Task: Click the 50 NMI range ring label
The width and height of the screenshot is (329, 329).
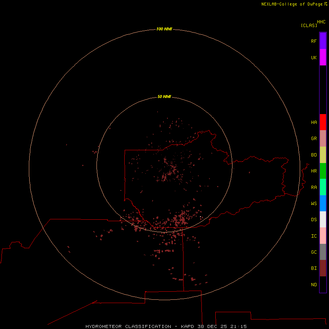Action: tap(164, 97)
